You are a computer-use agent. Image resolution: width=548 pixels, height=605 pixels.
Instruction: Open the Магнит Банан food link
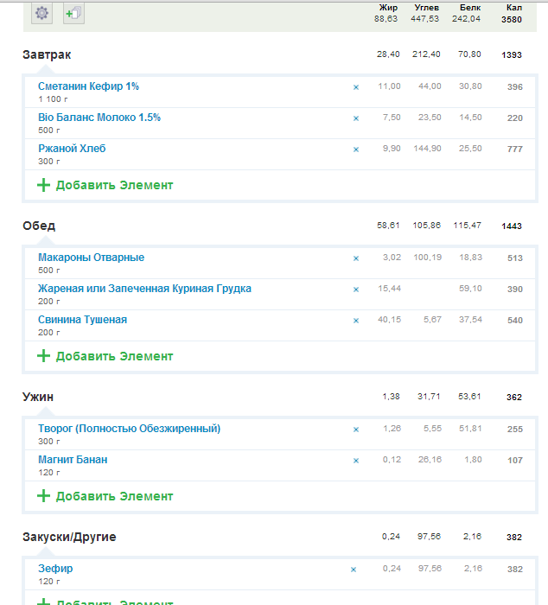[x=73, y=460]
